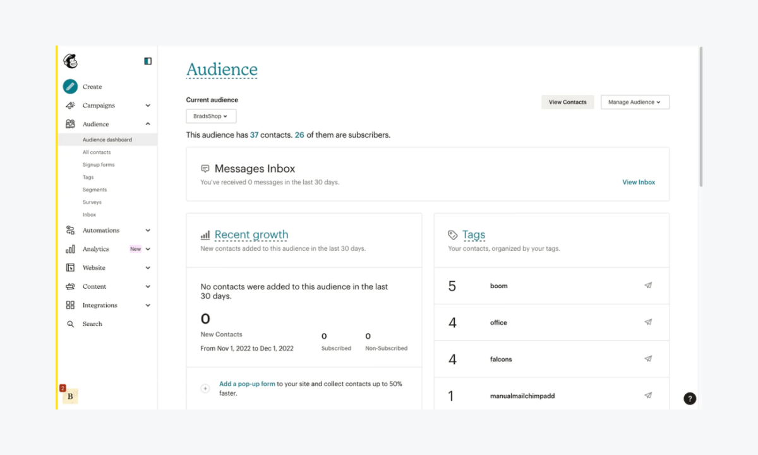Open Signup forms in sidebar
The image size is (758, 455).
99,165
